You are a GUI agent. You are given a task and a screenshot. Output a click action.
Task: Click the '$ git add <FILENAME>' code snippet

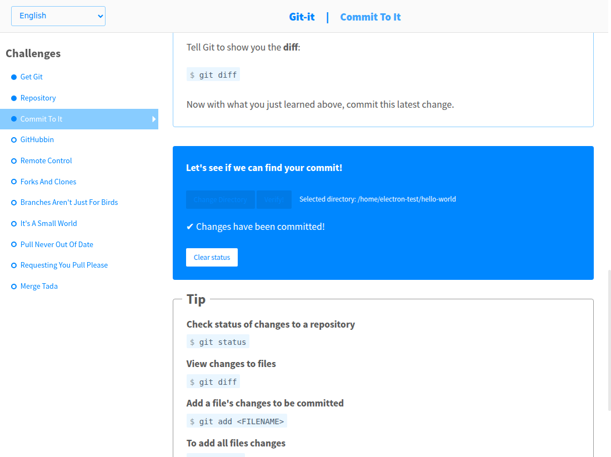coord(237,421)
